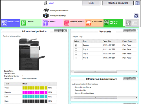Image resolution: width=141 pixels, height=104 pixels.
Task: Click the Black toner level bar
Action: point(35,101)
